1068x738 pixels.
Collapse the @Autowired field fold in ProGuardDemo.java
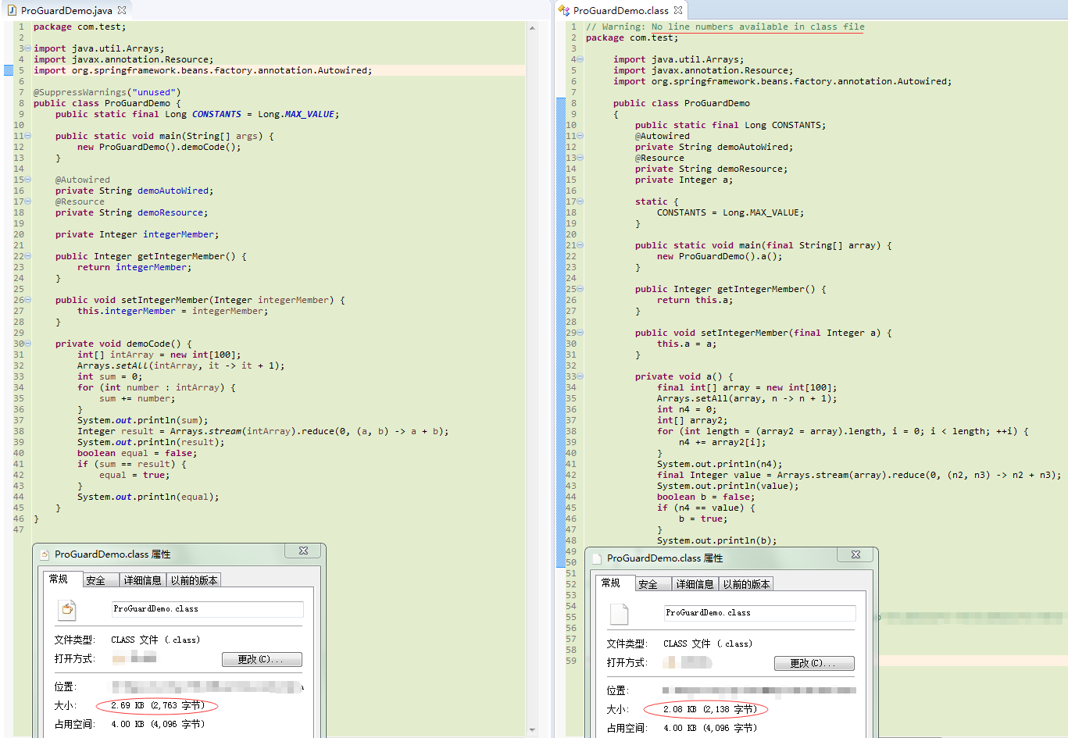29,180
